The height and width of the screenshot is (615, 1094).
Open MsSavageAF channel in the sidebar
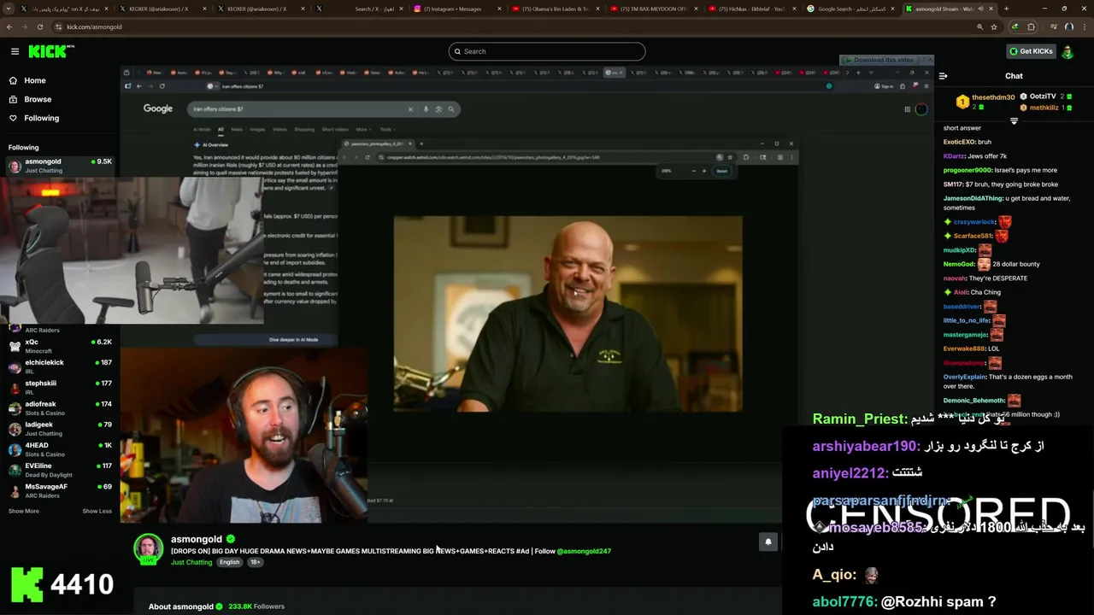(60, 490)
